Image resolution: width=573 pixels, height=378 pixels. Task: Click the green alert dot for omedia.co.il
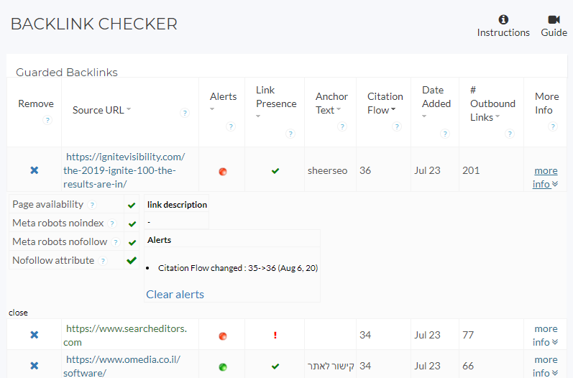(223, 367)
